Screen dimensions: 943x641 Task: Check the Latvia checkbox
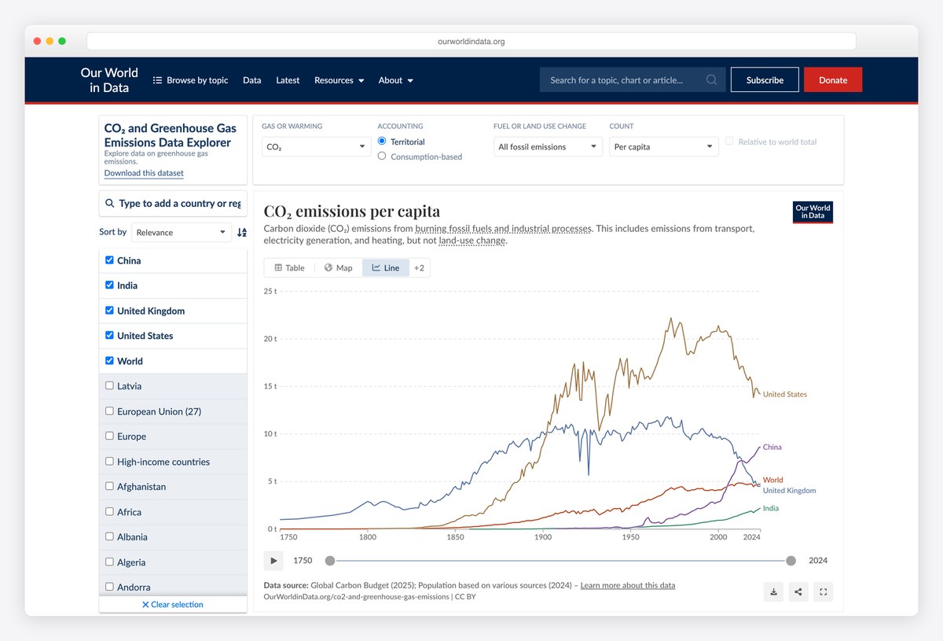click(109, 385)
